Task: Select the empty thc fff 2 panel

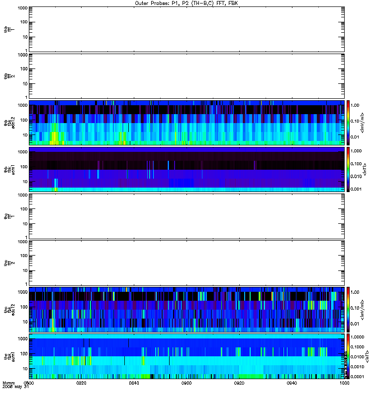Action: pyautogui.click(x=186, y=263)
